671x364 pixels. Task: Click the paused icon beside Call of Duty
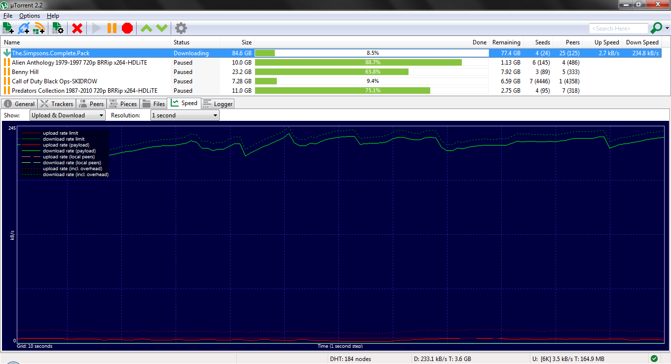pos(7,81)
